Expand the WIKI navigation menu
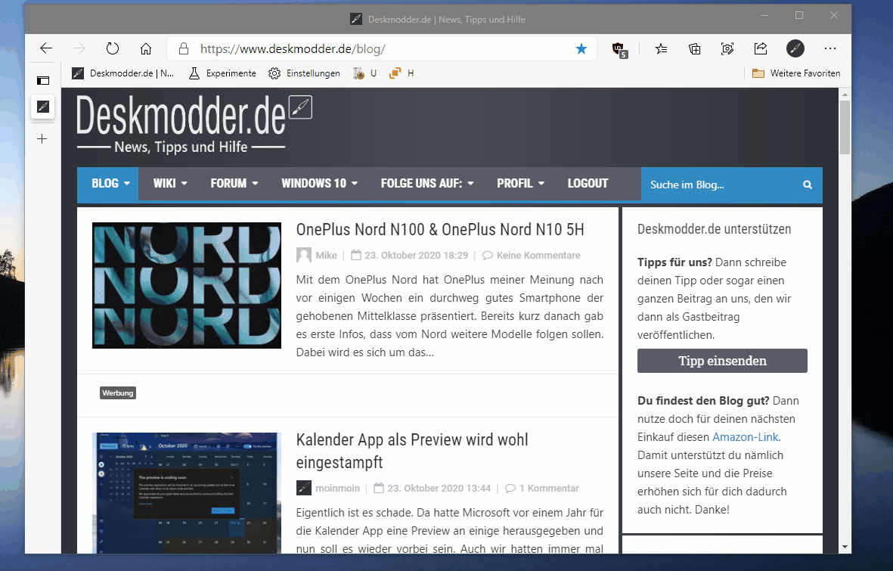This screenshot has width=893, height=571. tap(170, 184)
